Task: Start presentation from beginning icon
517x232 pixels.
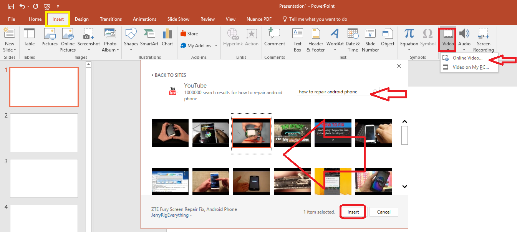Action: pos(47,6)
